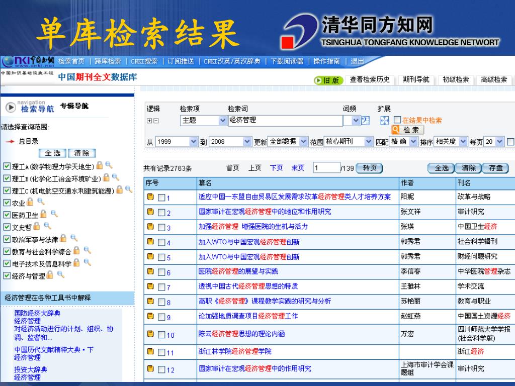This screenshot has height=386, width=515.
Task: Click the green 旧版 button
Action: 328,80
